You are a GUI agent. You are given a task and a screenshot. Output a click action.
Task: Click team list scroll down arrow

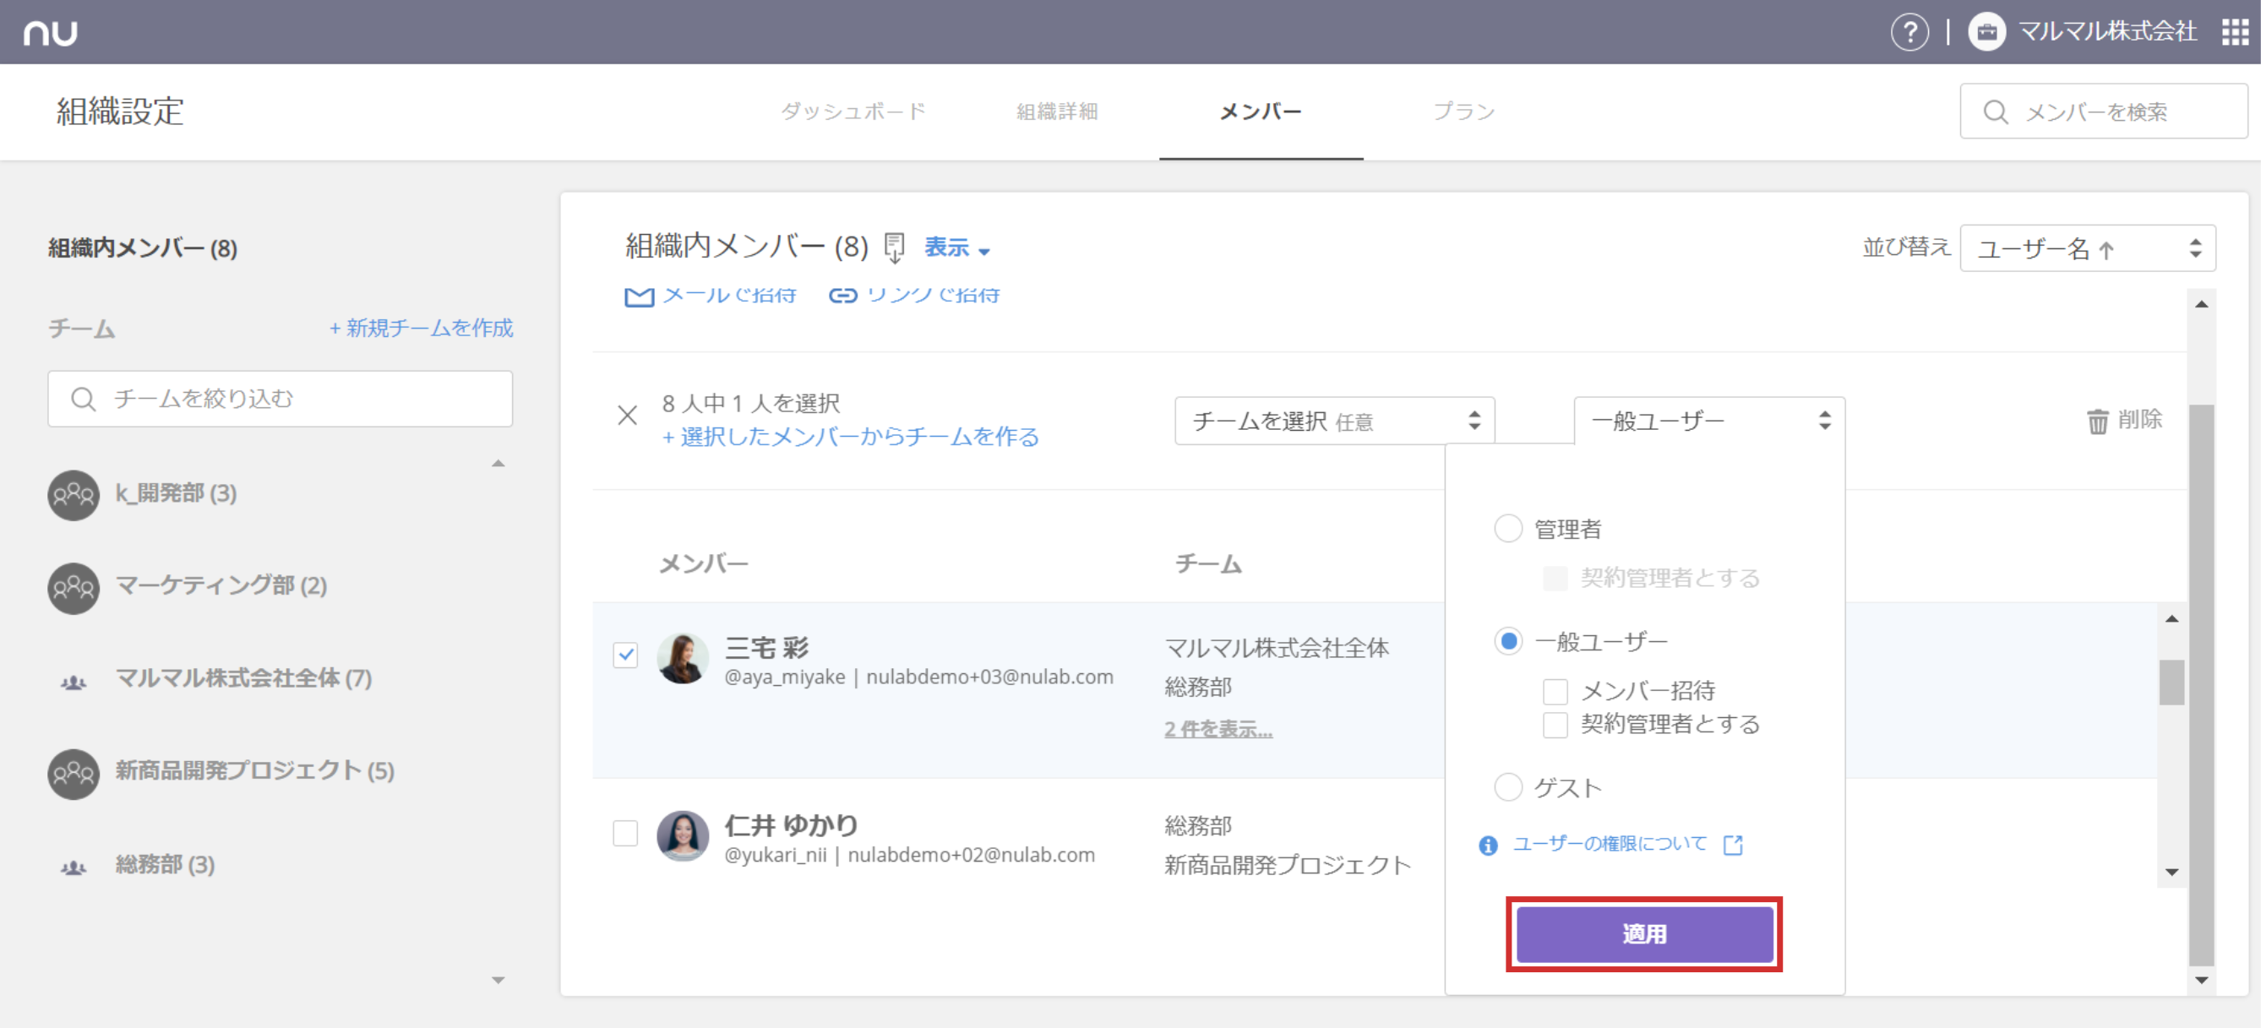[498, 980]
